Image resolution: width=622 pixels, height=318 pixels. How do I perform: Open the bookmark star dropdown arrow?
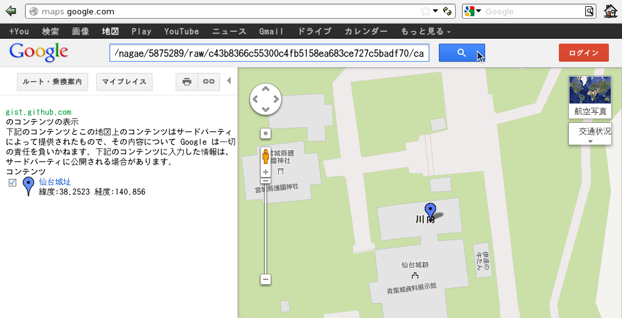[435, 11]
